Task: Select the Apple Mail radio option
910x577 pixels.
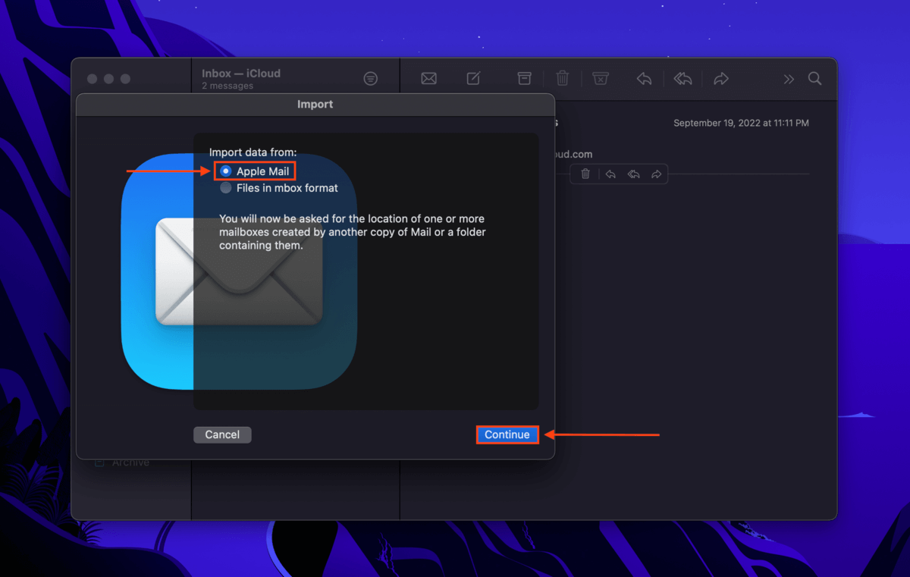Action: [226, 171]
